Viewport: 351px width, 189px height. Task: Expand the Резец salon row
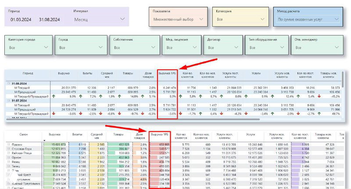(8, 162)
